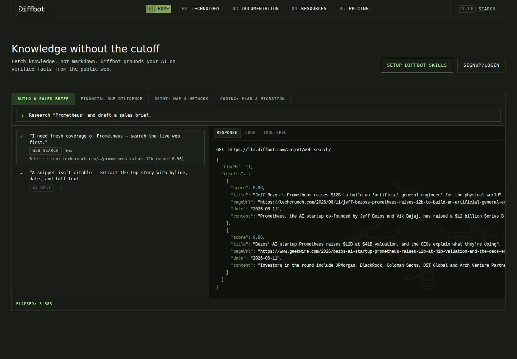Navigate to the Pricing page
Image resolution: width=517 pixels, height=359 pixels.
(x=354, y=9)
